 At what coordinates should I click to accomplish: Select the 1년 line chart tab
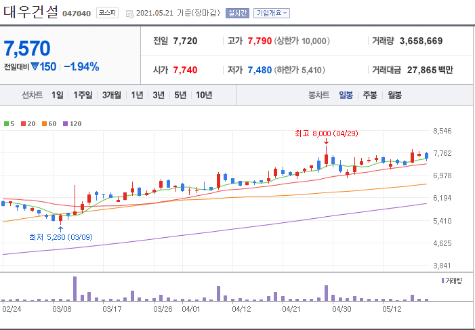[x=137, y=95]
